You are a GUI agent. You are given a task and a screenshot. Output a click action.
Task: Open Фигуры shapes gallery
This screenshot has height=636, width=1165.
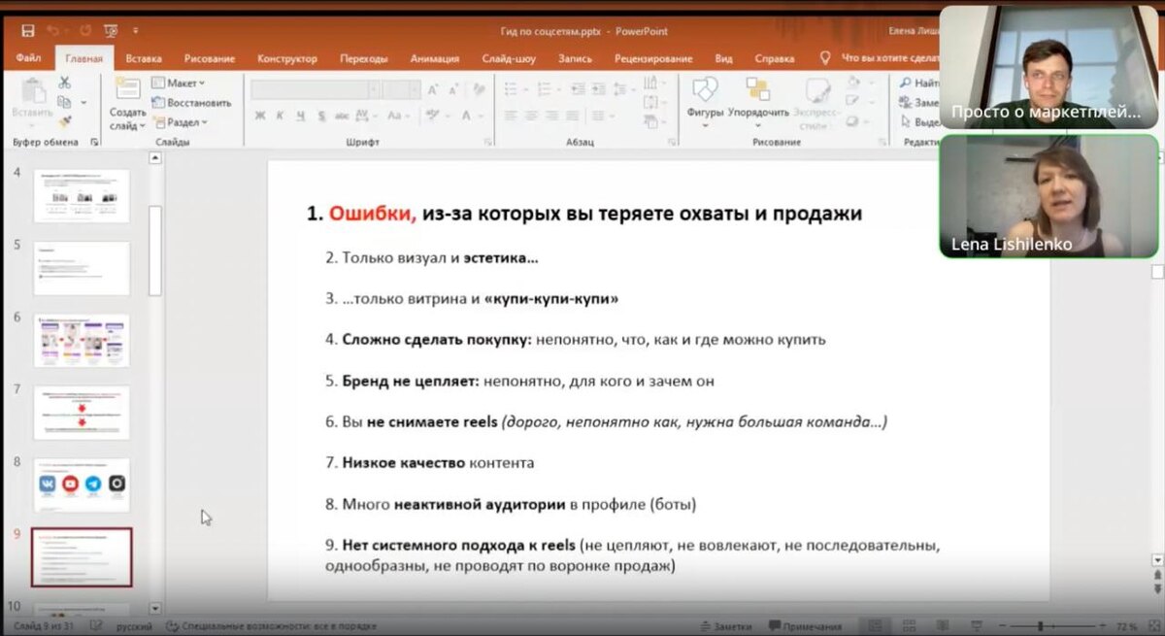(x=705, y=100)
